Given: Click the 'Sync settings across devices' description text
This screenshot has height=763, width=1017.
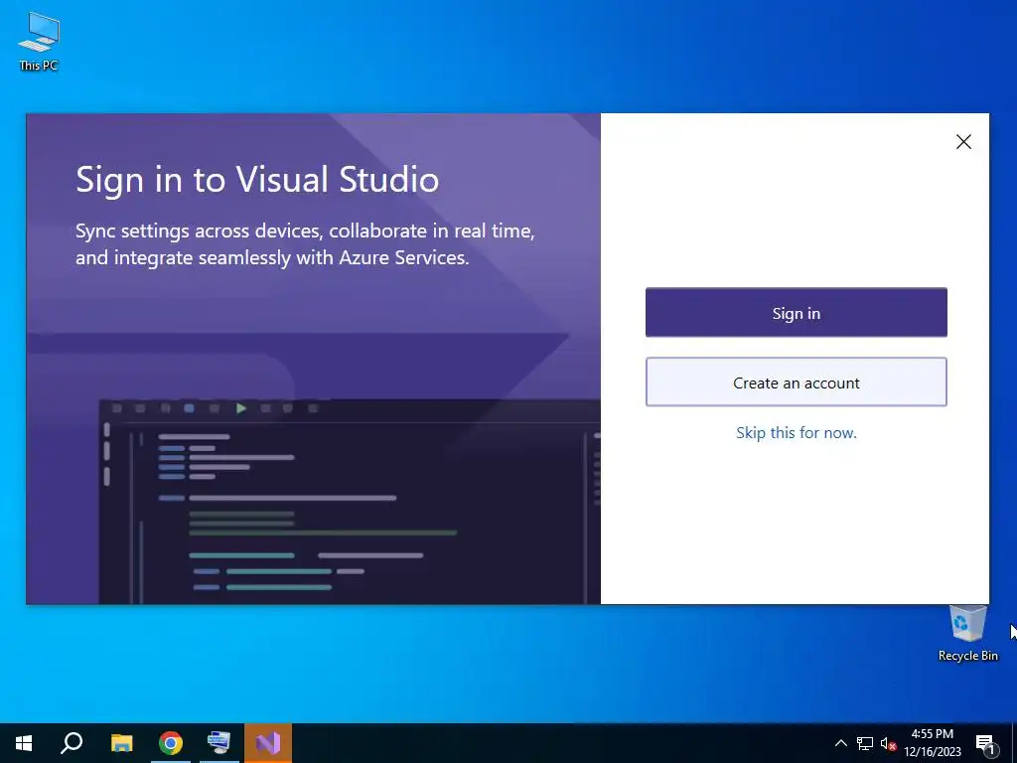Looking at the screenshot, I should 305,244.
